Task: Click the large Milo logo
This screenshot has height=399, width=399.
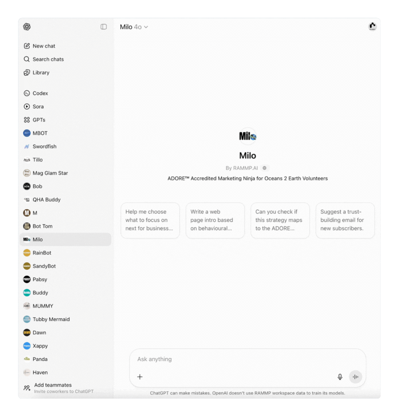Action: [x=248, y=136]
